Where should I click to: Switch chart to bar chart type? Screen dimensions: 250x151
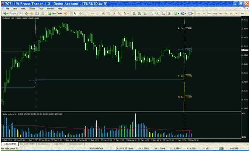pyautogui.click(x=134, y=14)
